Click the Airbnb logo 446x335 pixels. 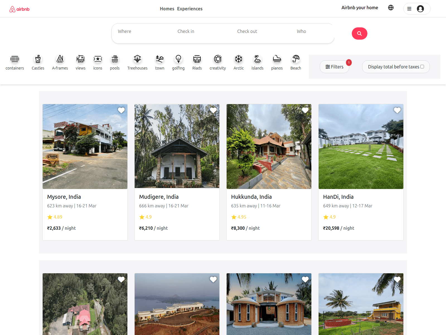point(20,9)
